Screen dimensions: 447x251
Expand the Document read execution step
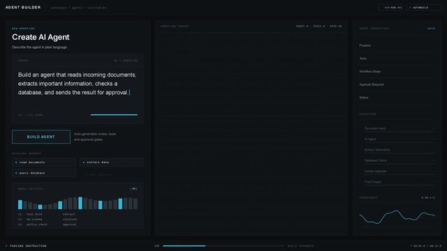(x=400, y=128)
